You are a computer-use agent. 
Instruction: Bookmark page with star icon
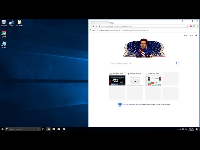pos(187,26)
